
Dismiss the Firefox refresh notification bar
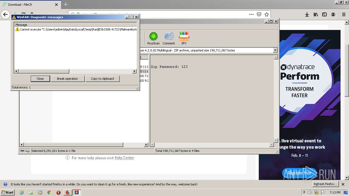343,184
